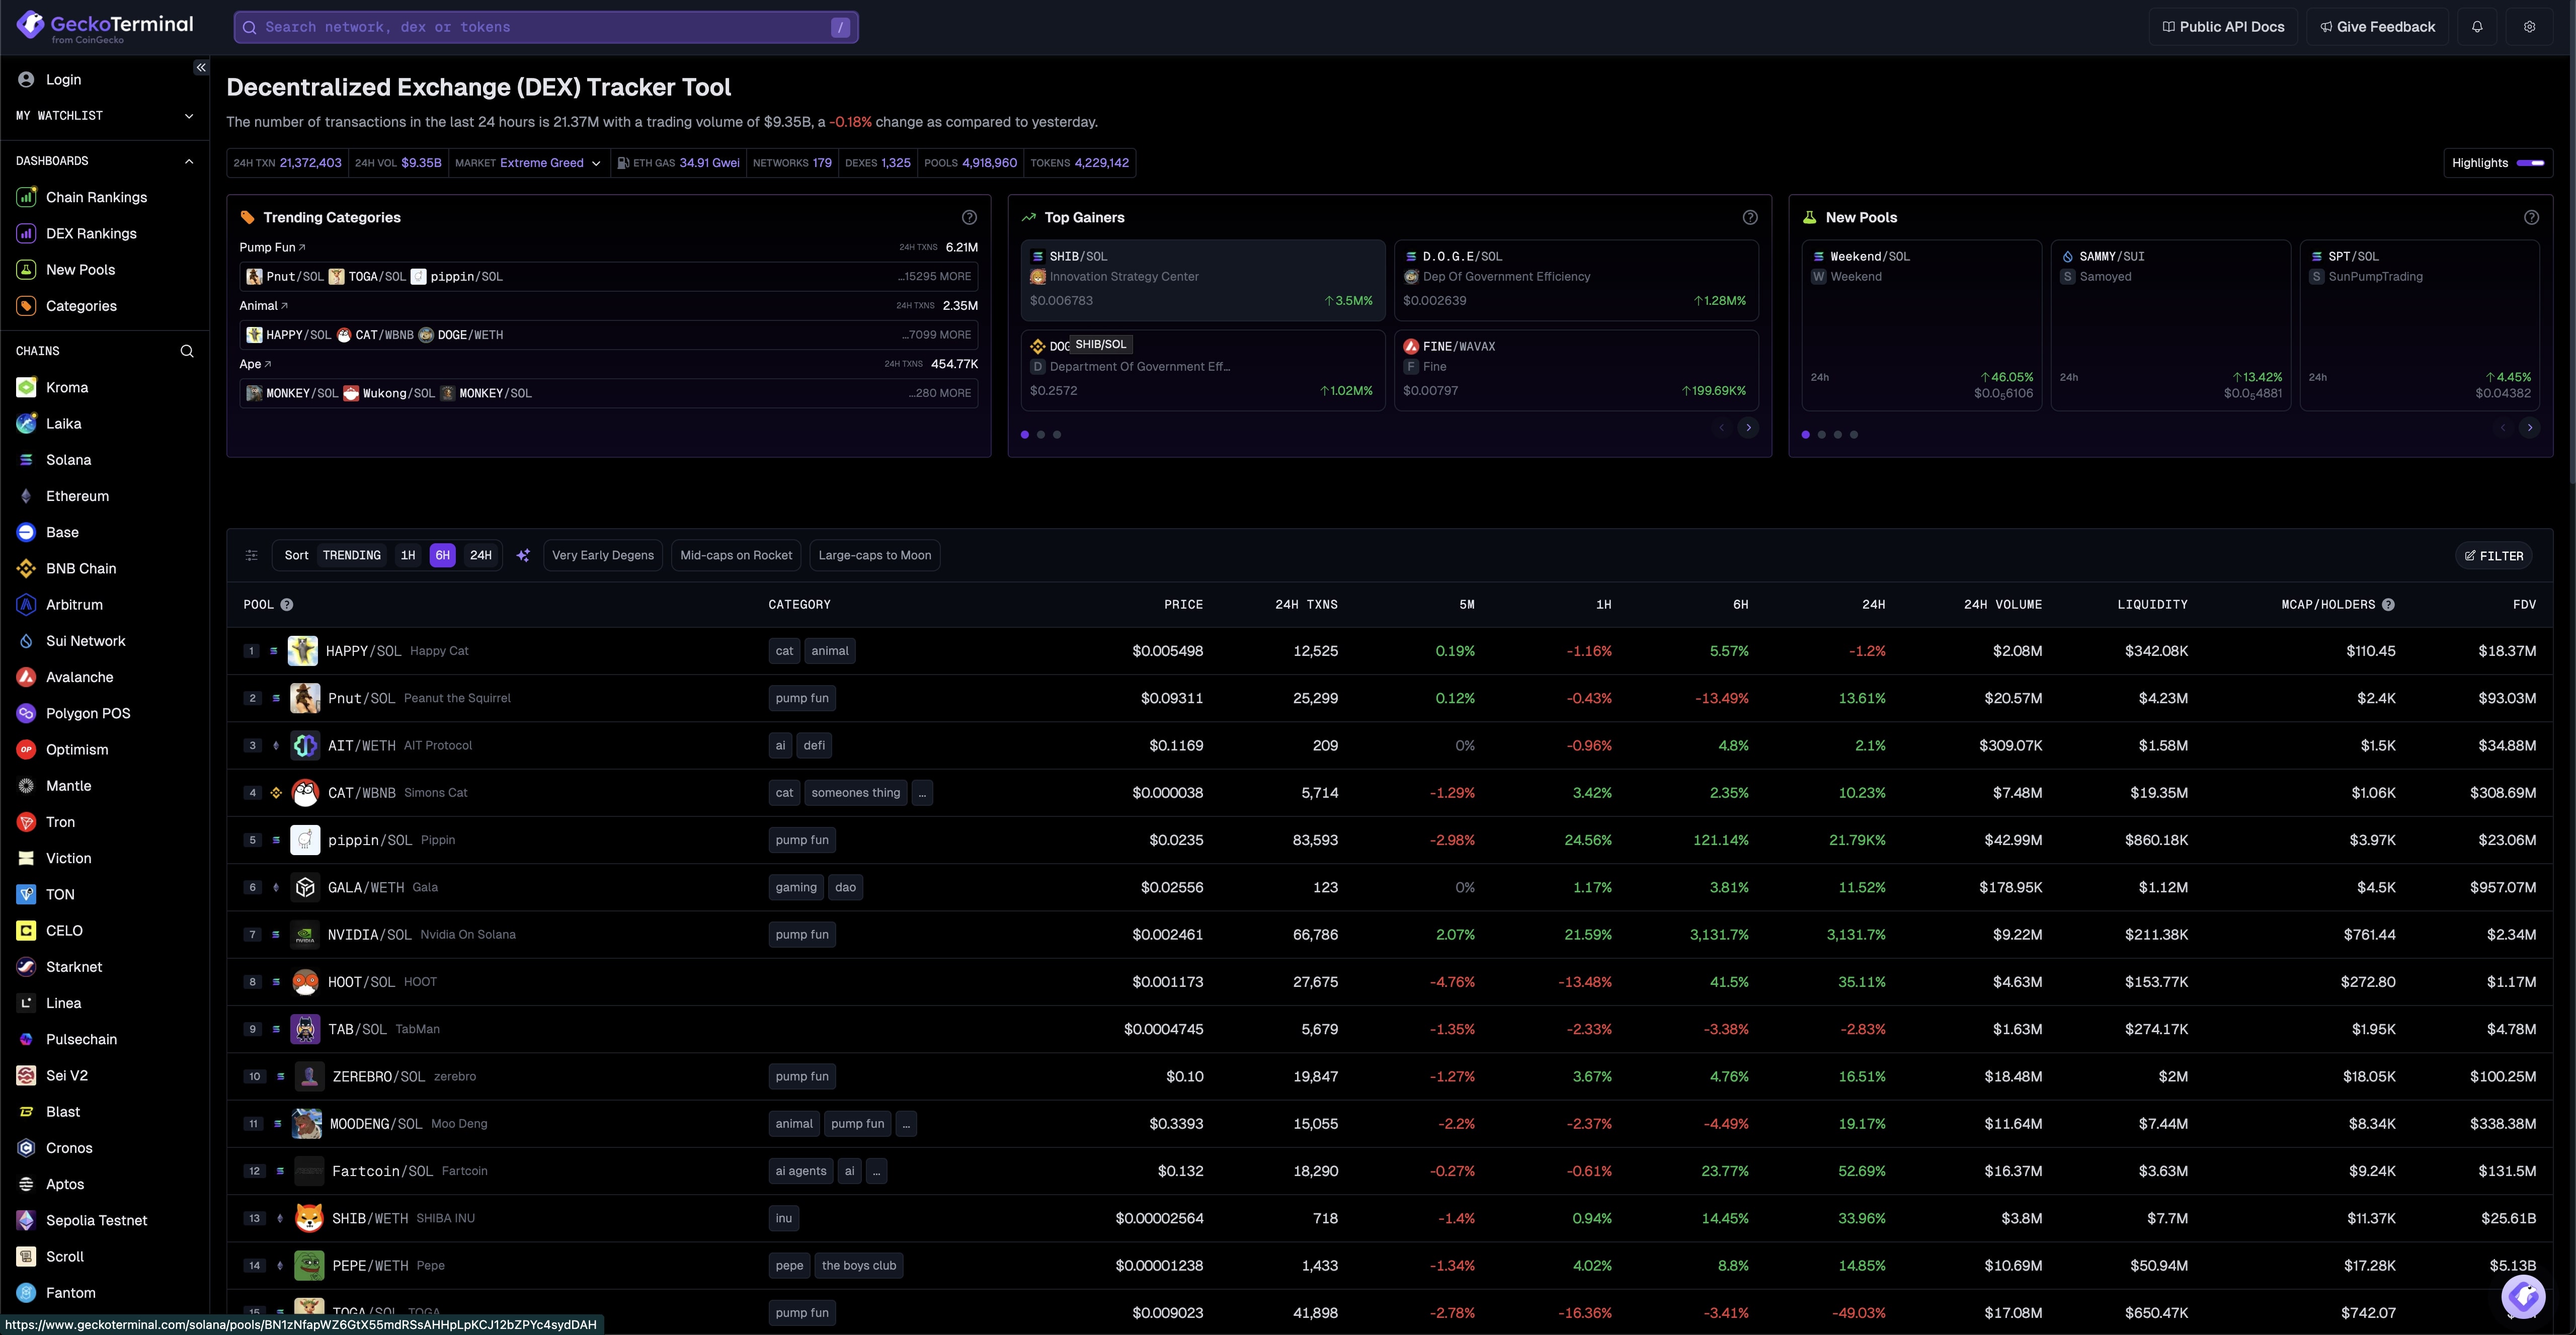Toggle the Highlights switch
Image resolution: width=2576 pixels, height=1335 pixels.
[x=2530, y=163]
